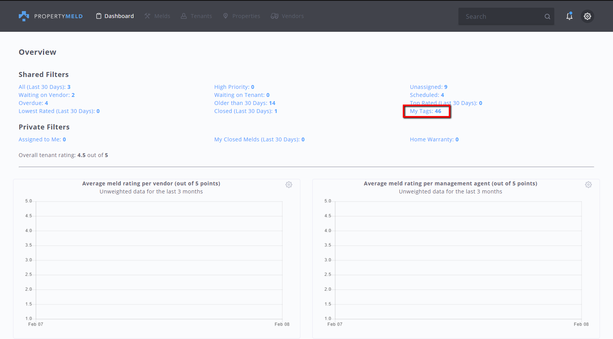Open Assigned to Me filter

(x=42, y=139)
